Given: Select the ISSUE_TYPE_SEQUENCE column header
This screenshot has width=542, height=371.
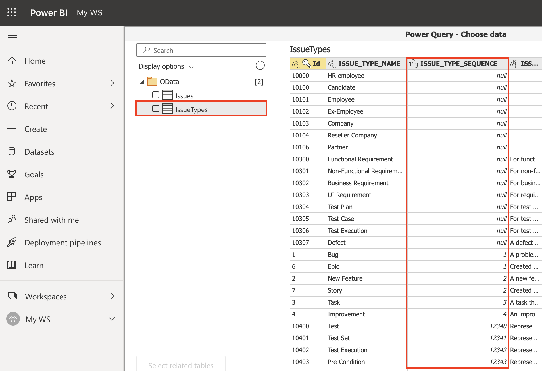Looking at the screenshot, I should click(x=458, y=64).
